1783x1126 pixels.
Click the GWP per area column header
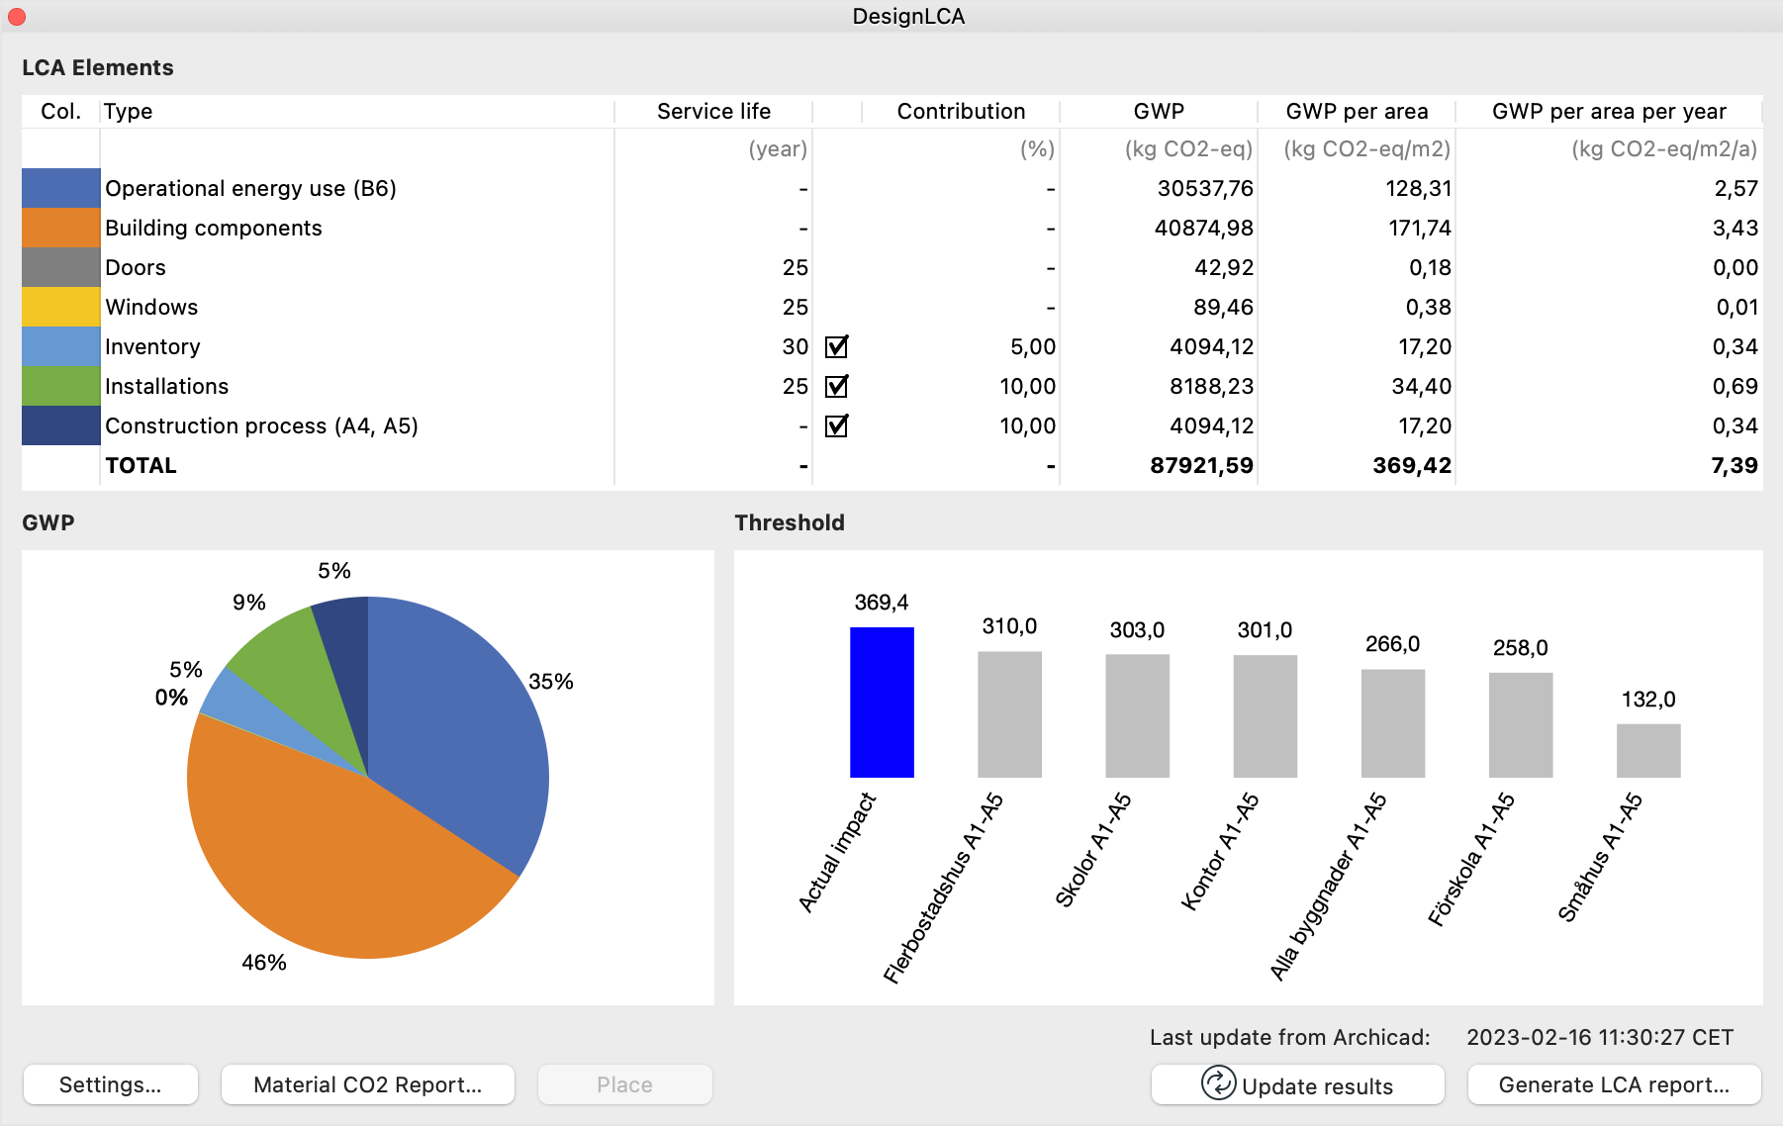pyautogui.click(x=1357, y=111)
